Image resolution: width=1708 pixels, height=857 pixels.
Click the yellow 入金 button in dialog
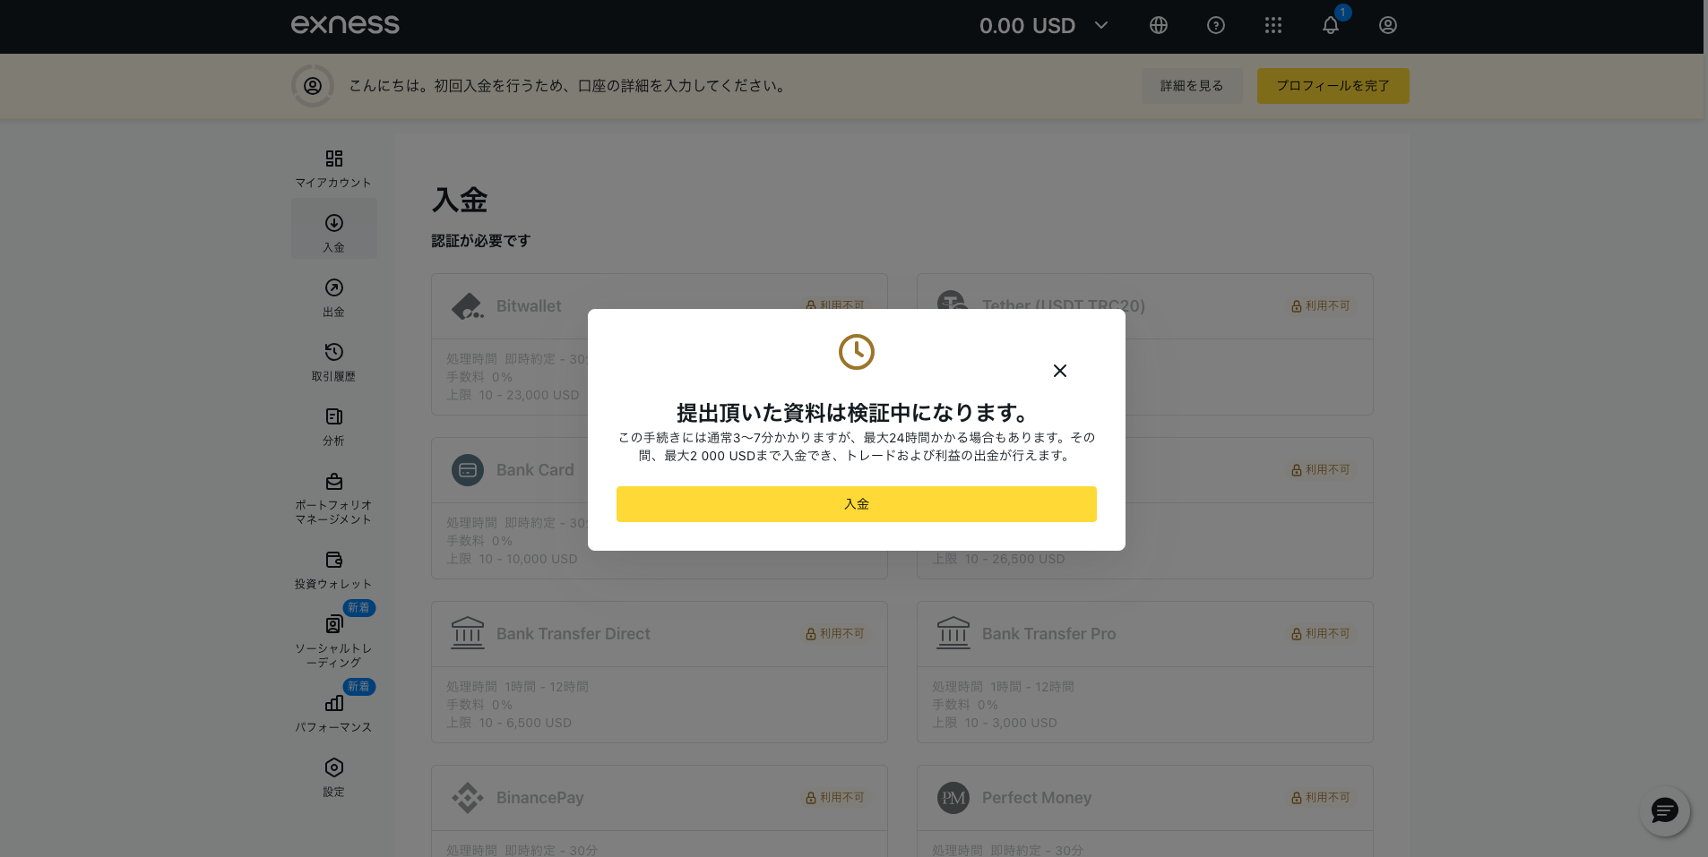pyautogui.click(x=856, y=504)
